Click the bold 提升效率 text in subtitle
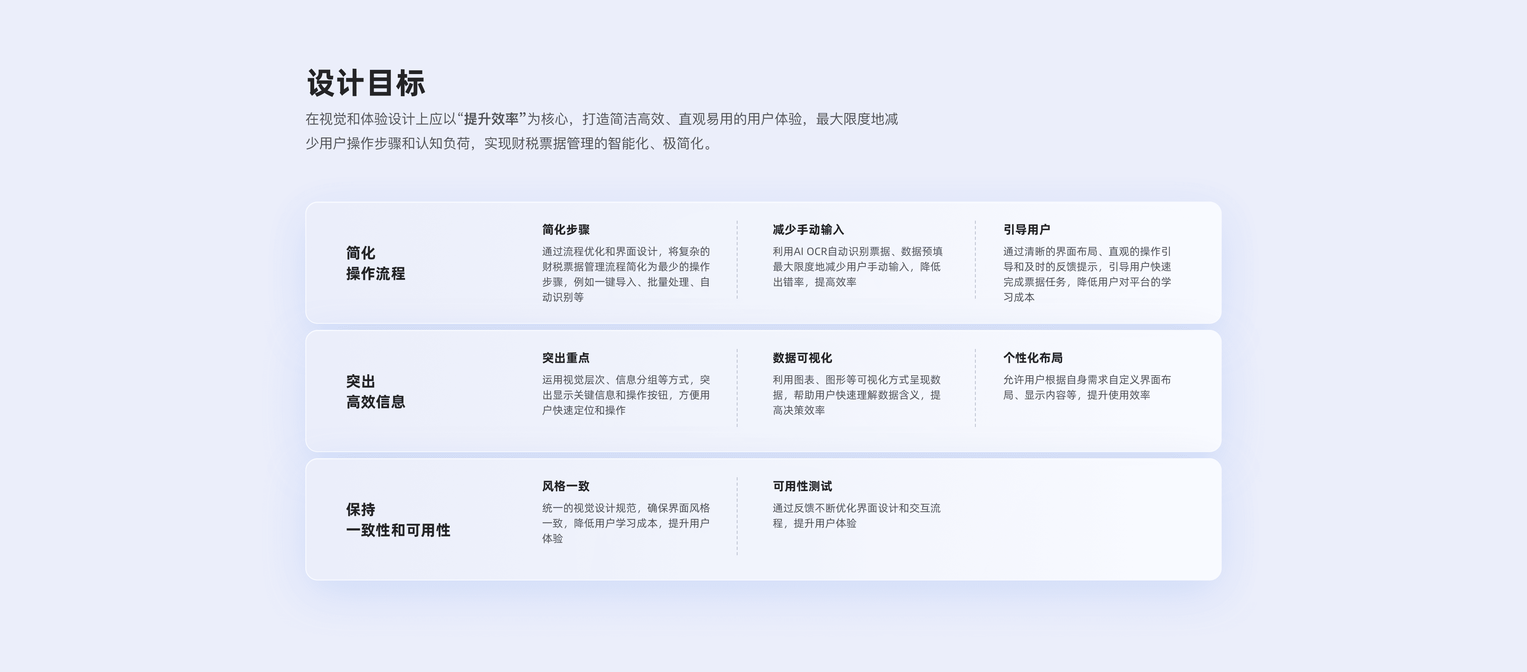Viewport: 1527px width, 672px height. tap(491, 119)
